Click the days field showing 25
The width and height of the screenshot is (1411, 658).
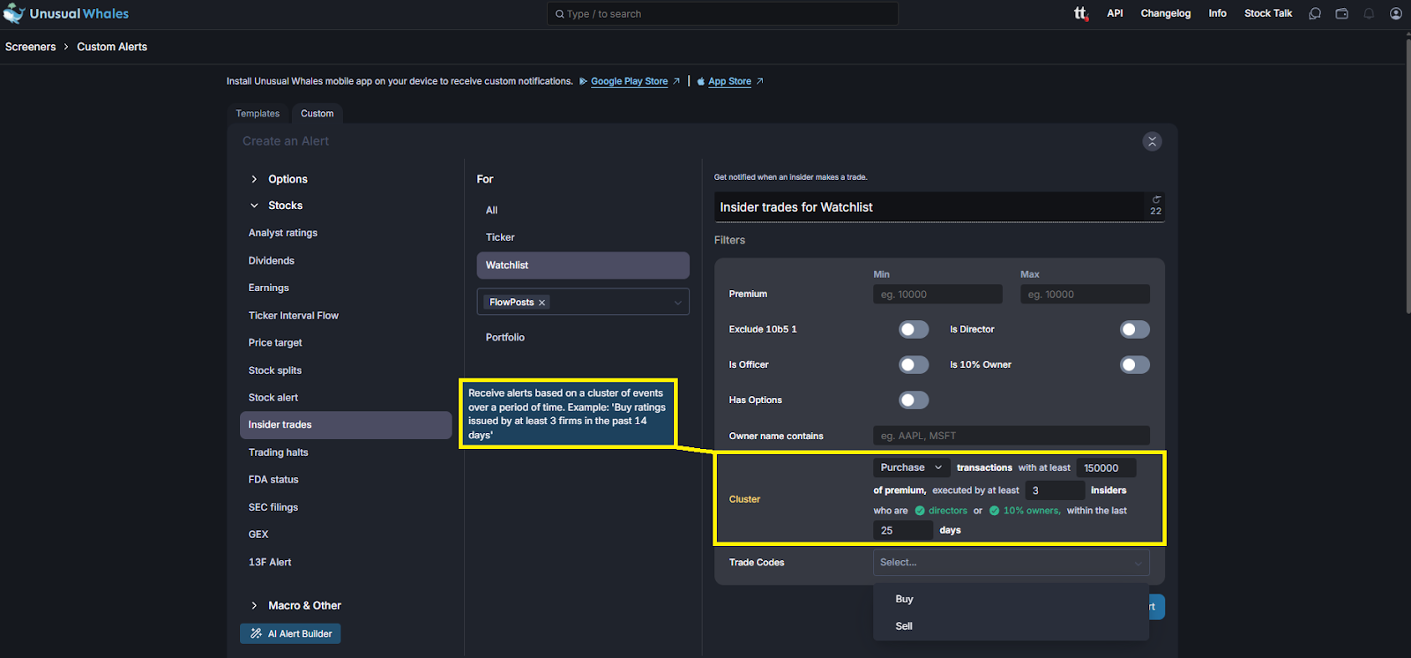click(903, 530)
